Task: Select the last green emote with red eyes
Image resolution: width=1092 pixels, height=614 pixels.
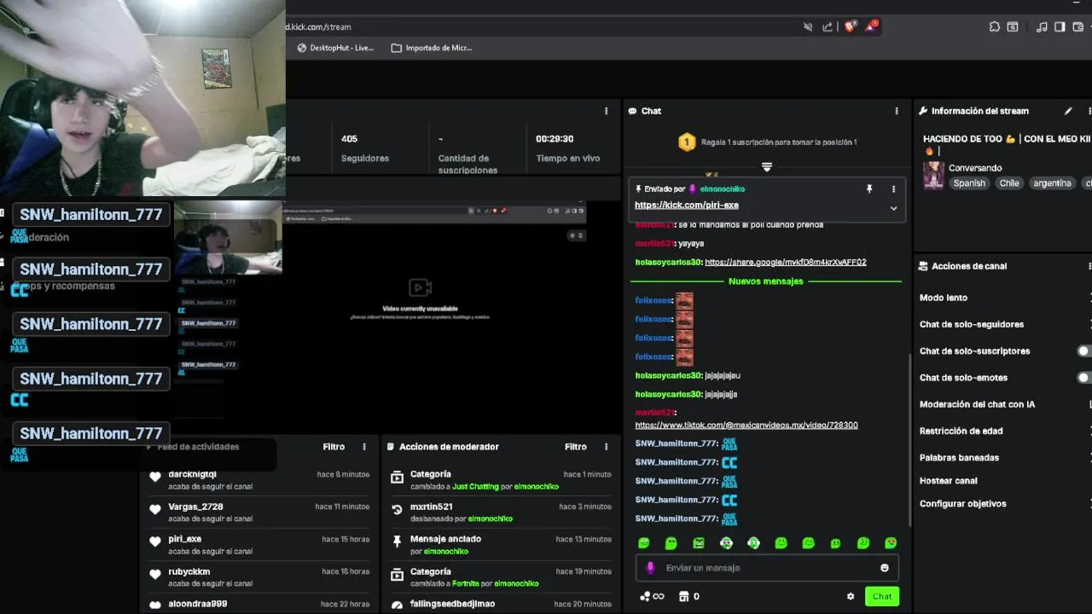Action: coord(891,543)
